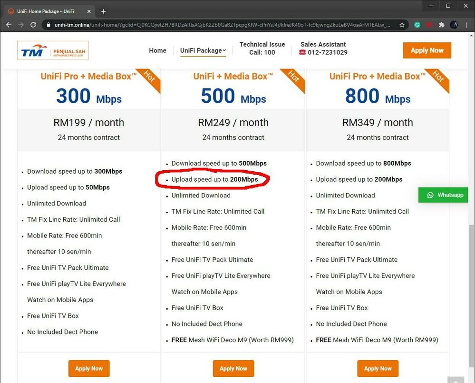Viewport: 475px width, 383px height.
Task: Expand the UniFi Package dropdown menu
Action: pos(203,50)
